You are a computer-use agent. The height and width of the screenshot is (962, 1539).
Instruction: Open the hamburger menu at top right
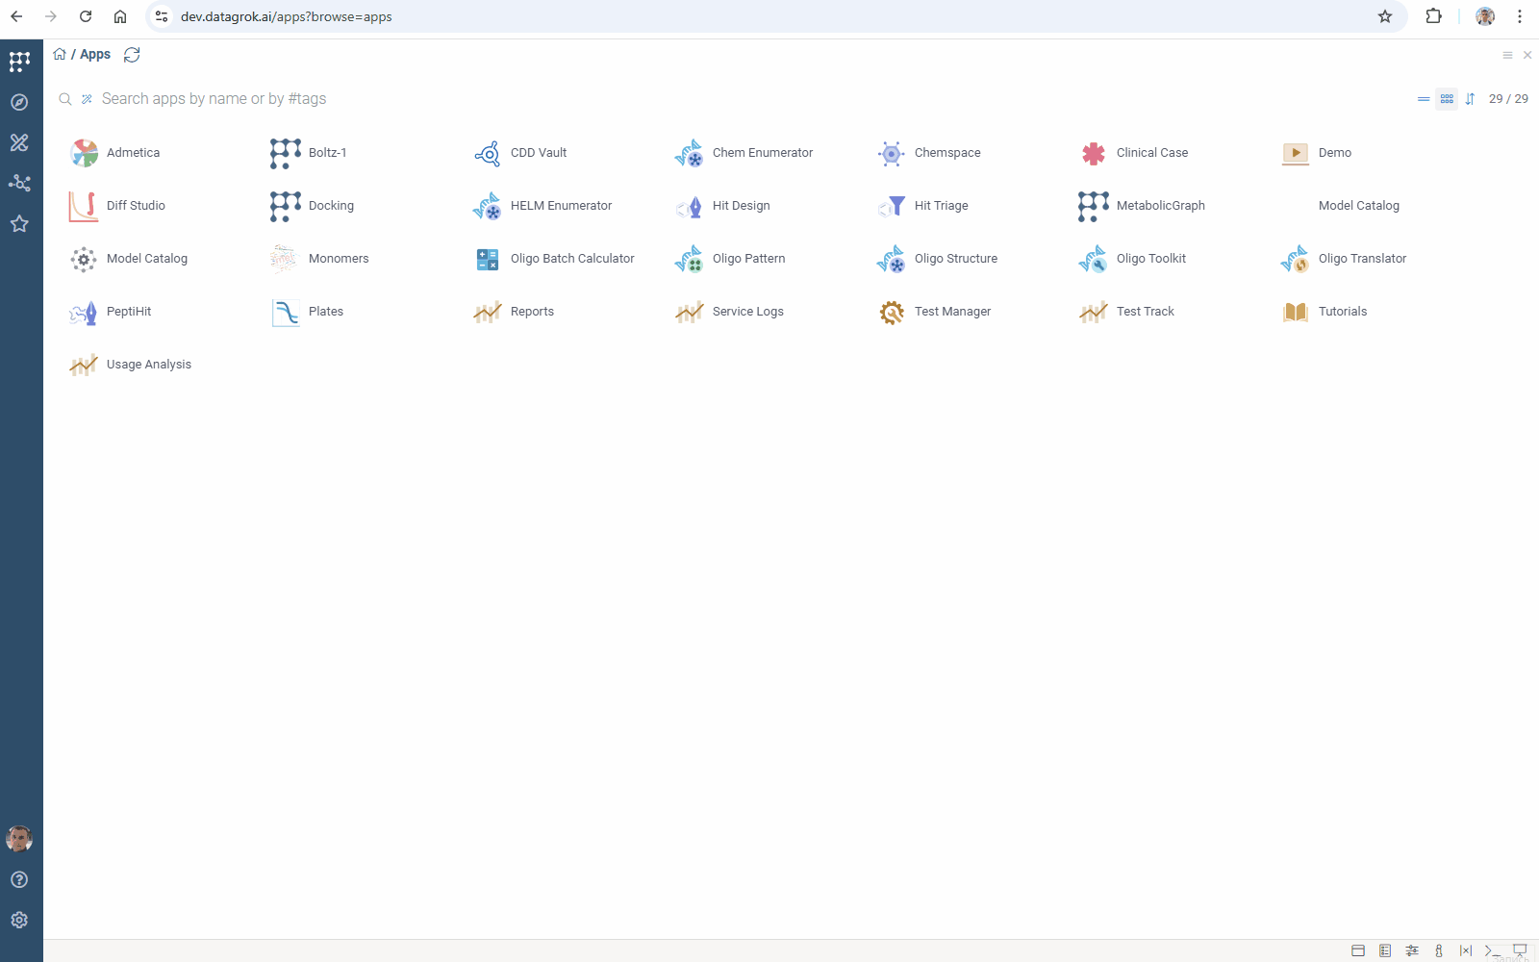1507,56
